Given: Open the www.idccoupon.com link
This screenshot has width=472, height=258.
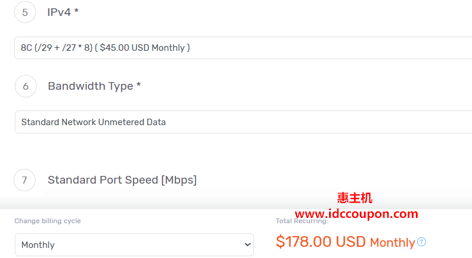Looking at the screenshot, I should click(x=356, y=214).
